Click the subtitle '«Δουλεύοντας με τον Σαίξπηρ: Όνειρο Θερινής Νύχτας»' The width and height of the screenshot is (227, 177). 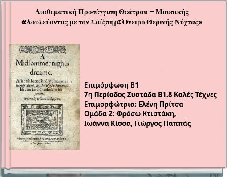tap(112, 23)
